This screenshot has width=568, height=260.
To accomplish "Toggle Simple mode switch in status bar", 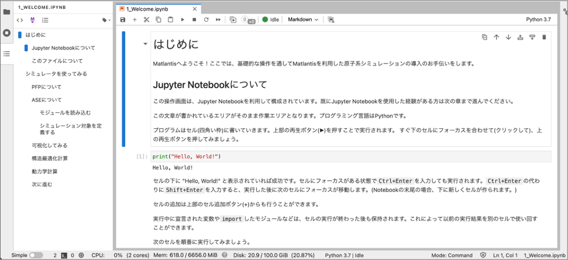I will 36,255.
